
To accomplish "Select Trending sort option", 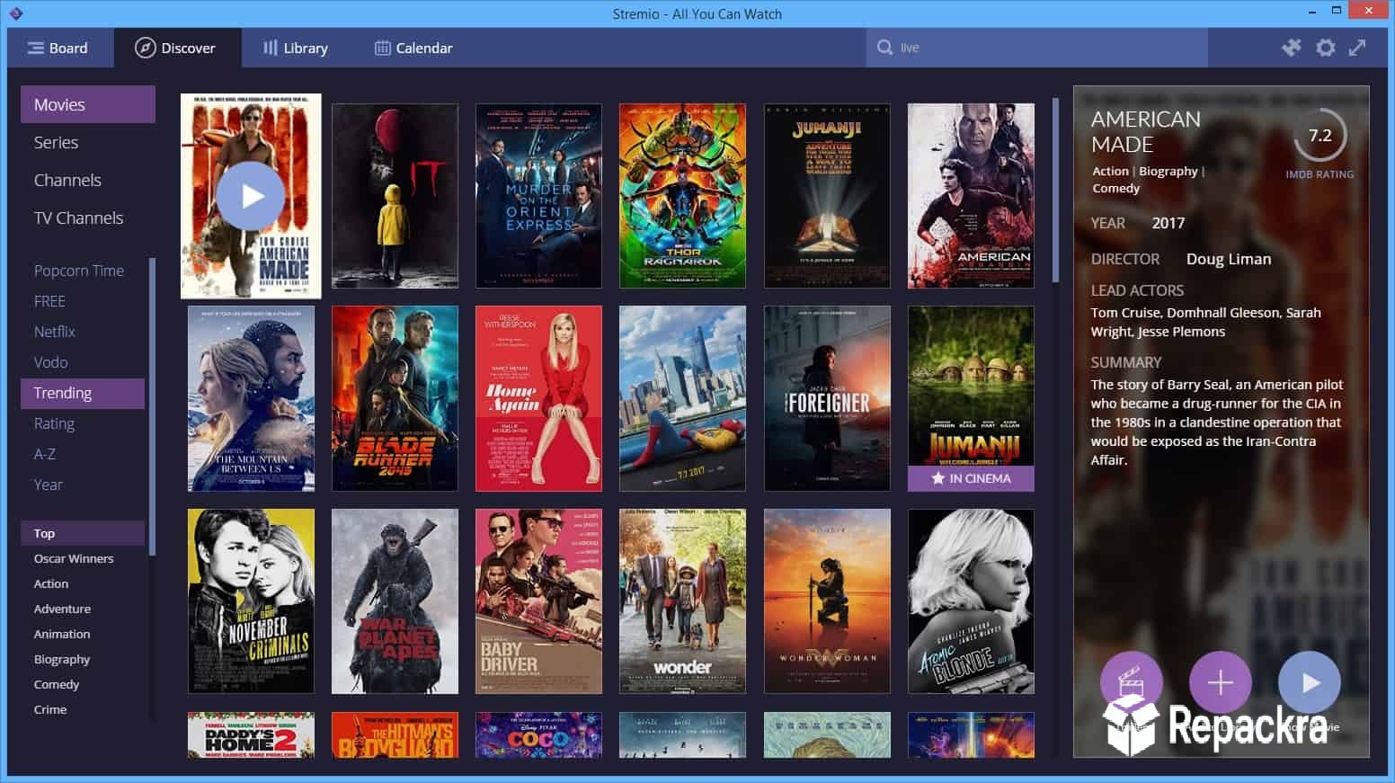I will [83, 393].
